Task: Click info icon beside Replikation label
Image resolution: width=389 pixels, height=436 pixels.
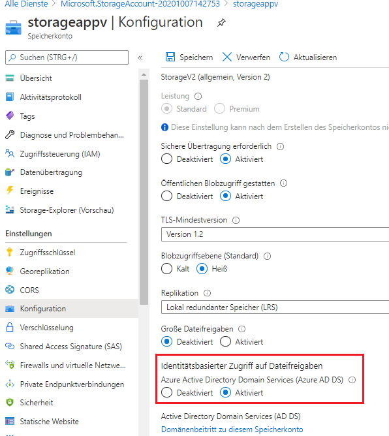Action: (x=207, y=293)
